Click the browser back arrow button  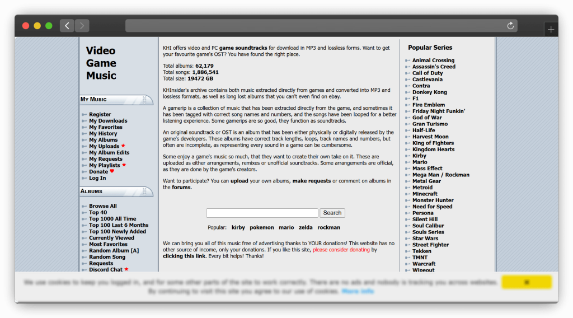[x=67, y=26]
